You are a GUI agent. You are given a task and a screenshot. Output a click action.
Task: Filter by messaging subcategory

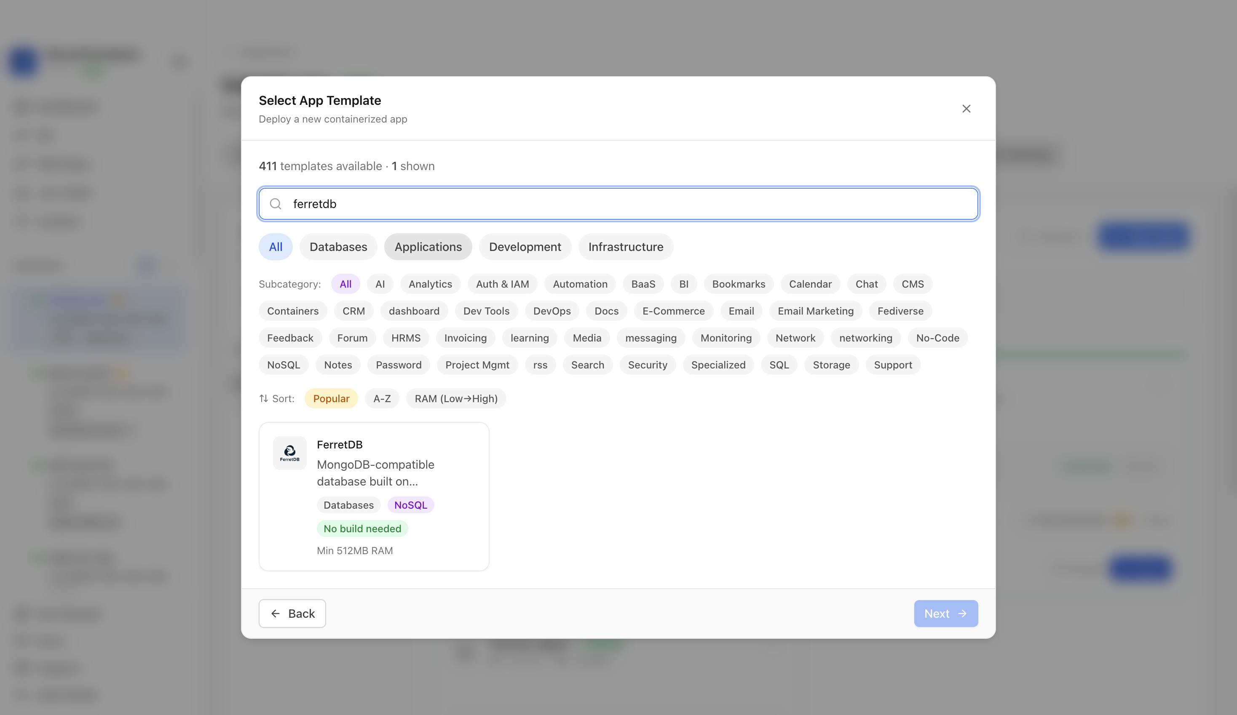pyautogui.click(x=651, y=338)
